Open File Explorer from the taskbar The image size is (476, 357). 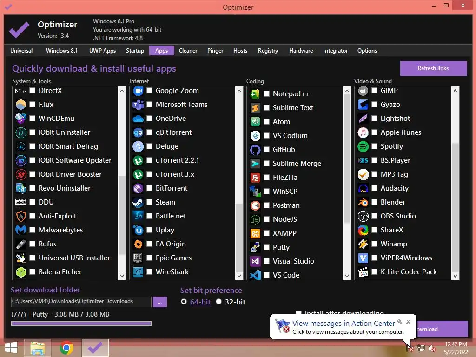click(37, 348)
